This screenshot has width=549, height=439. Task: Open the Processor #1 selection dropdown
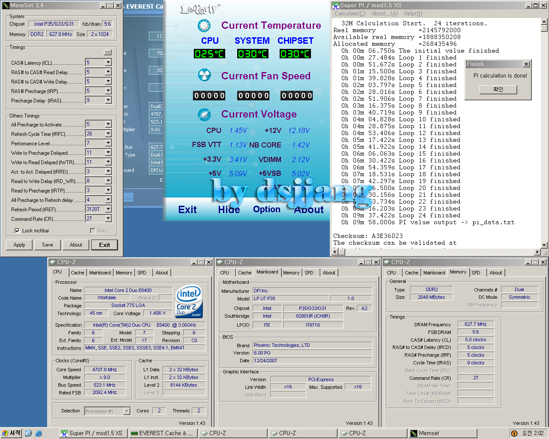127,411
